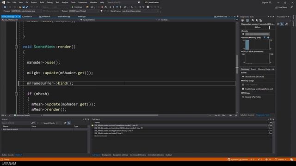Collapse the CPU graph section

[241, 51]
